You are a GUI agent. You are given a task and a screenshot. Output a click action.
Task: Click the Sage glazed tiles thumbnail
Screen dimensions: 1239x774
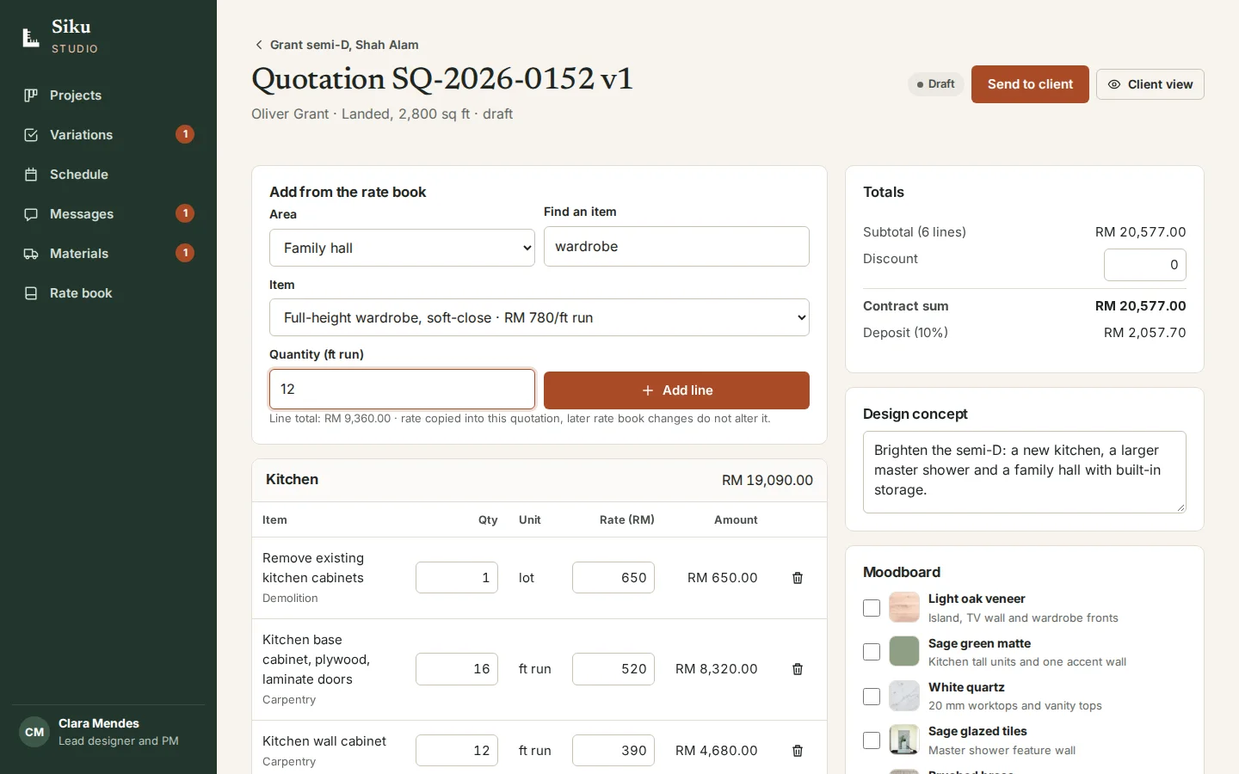[x=904, y=739]
